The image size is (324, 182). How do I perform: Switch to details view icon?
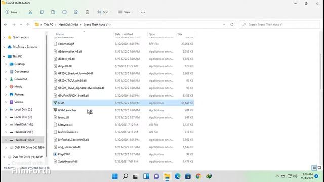pyautogui.click(x=314, y=168)
